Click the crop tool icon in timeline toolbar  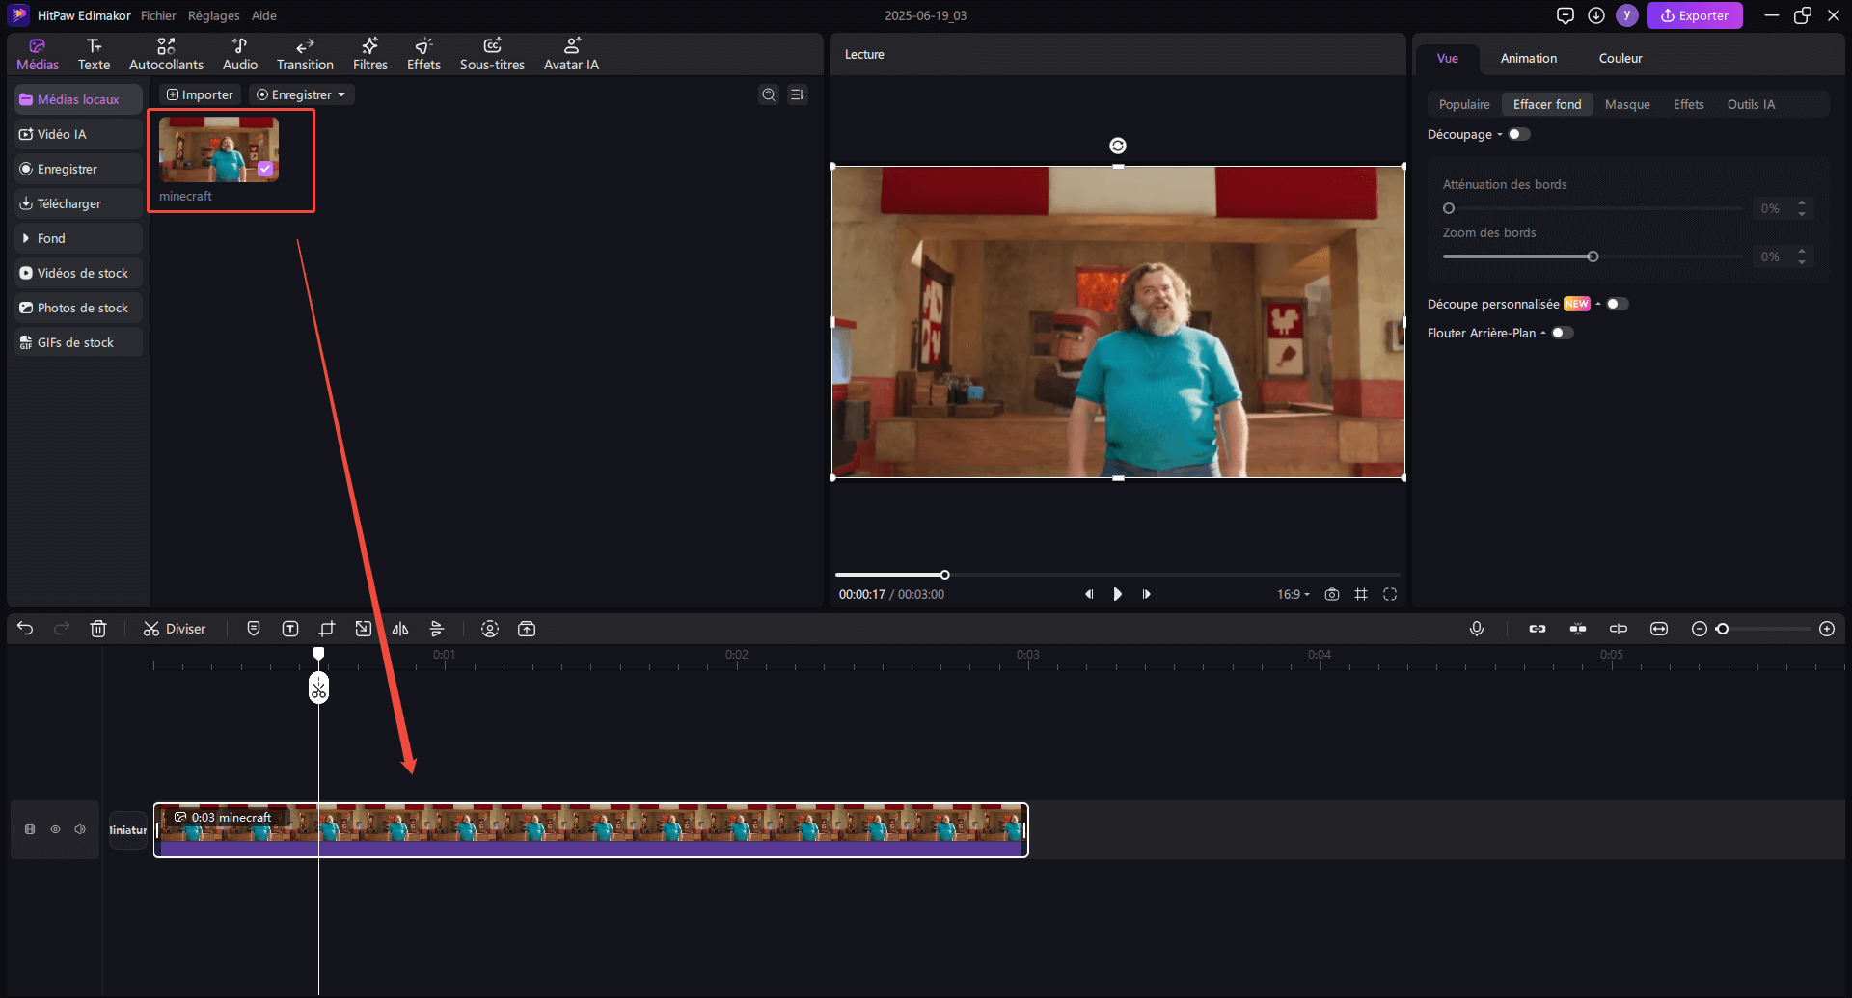coord(327,629)
